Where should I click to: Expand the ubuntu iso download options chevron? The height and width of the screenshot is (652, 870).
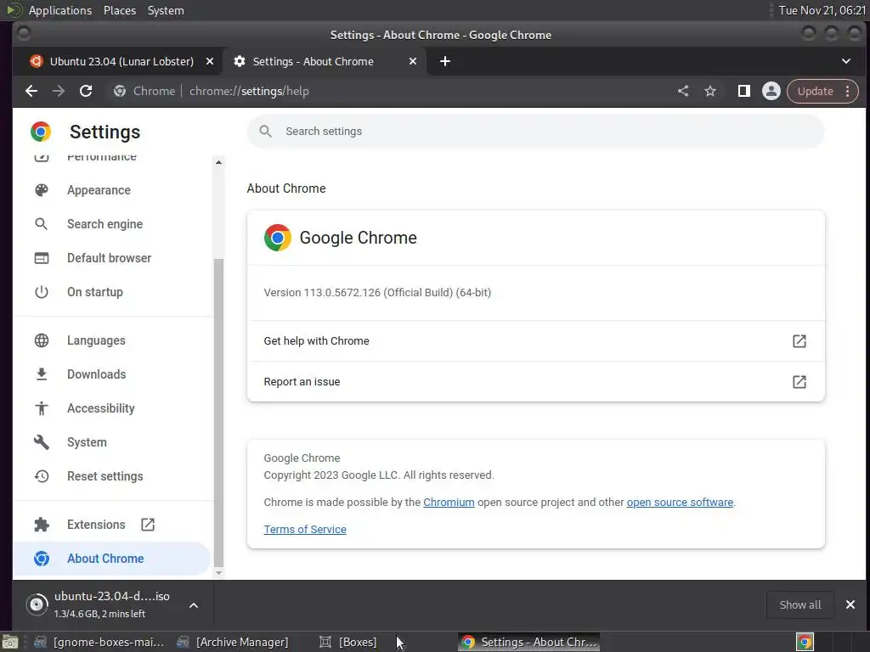[194, 604]
